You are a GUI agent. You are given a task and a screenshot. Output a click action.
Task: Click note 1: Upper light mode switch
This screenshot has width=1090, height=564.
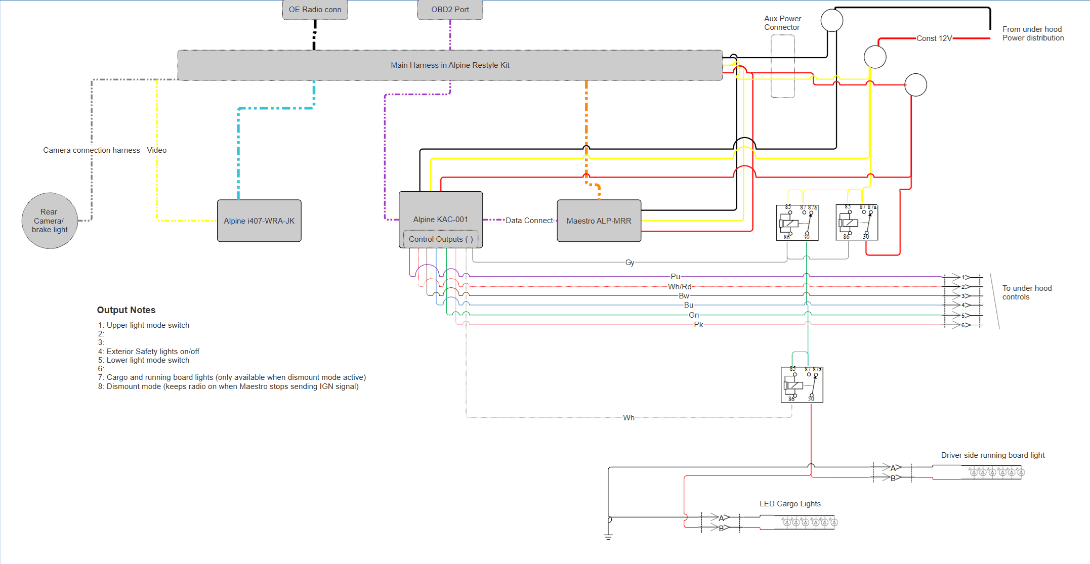tap(144, 325)
